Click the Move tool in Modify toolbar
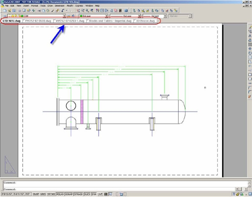The width and height of the screenshot is (252, 197). [x=250, y=49]
